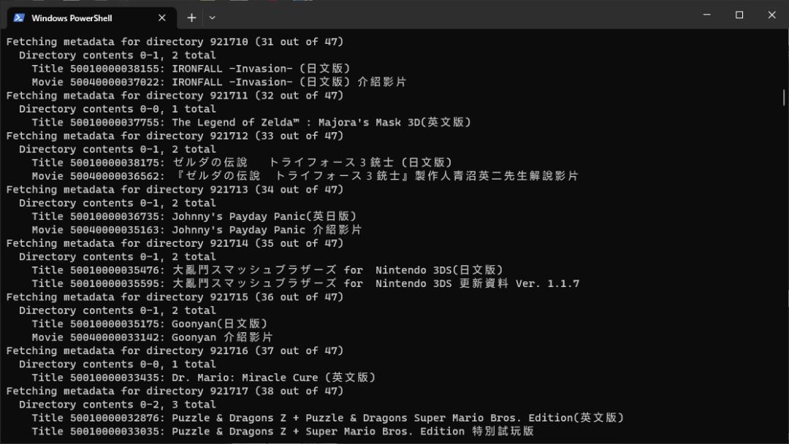Click line 'Fetching metadata for directory 921716'
Screen dimensions: 789x444
(175, 351)
